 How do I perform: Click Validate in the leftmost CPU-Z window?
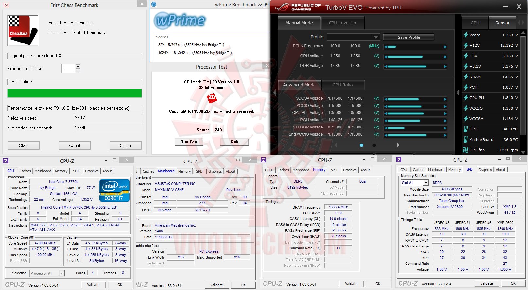[x=93, y=285]
